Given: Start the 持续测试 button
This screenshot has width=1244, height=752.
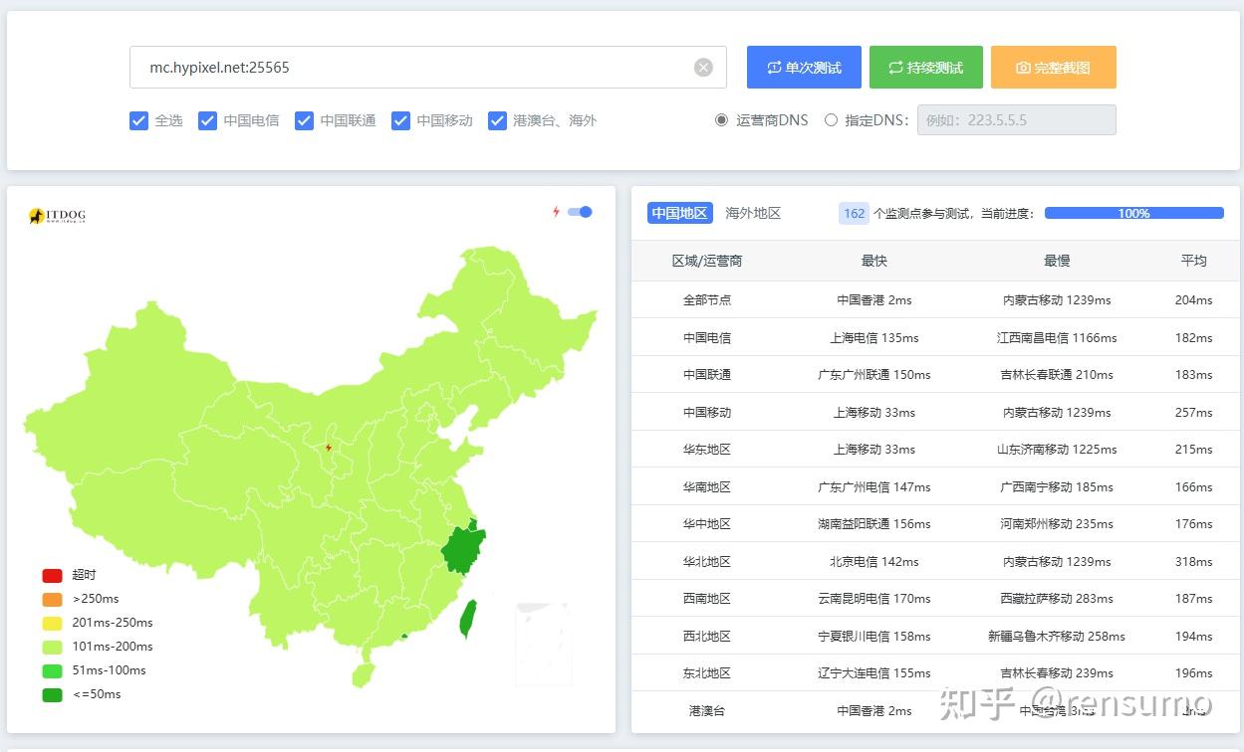Looking at the screenshot, I should pos(925,68).
